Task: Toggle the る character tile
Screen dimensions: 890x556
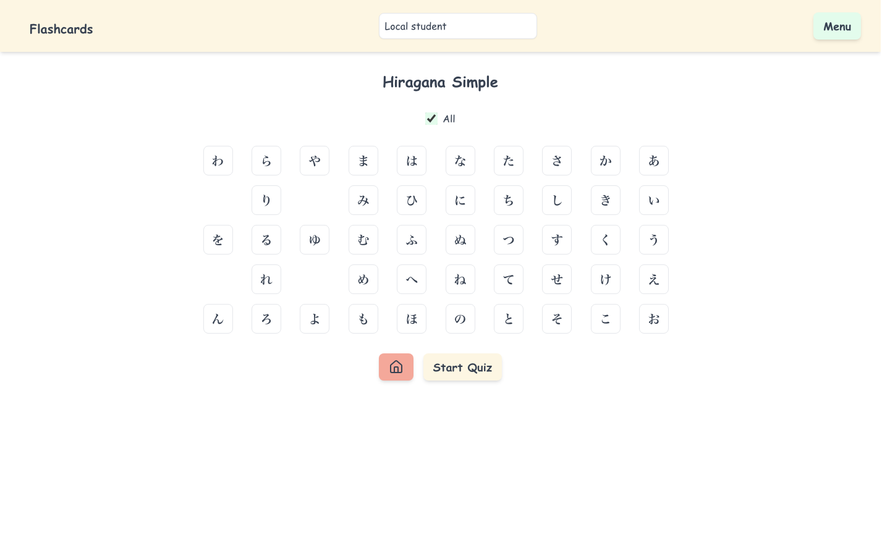Action: click(x=266, y=240)
